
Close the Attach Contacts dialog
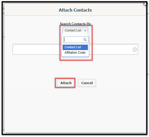point(145,4)
